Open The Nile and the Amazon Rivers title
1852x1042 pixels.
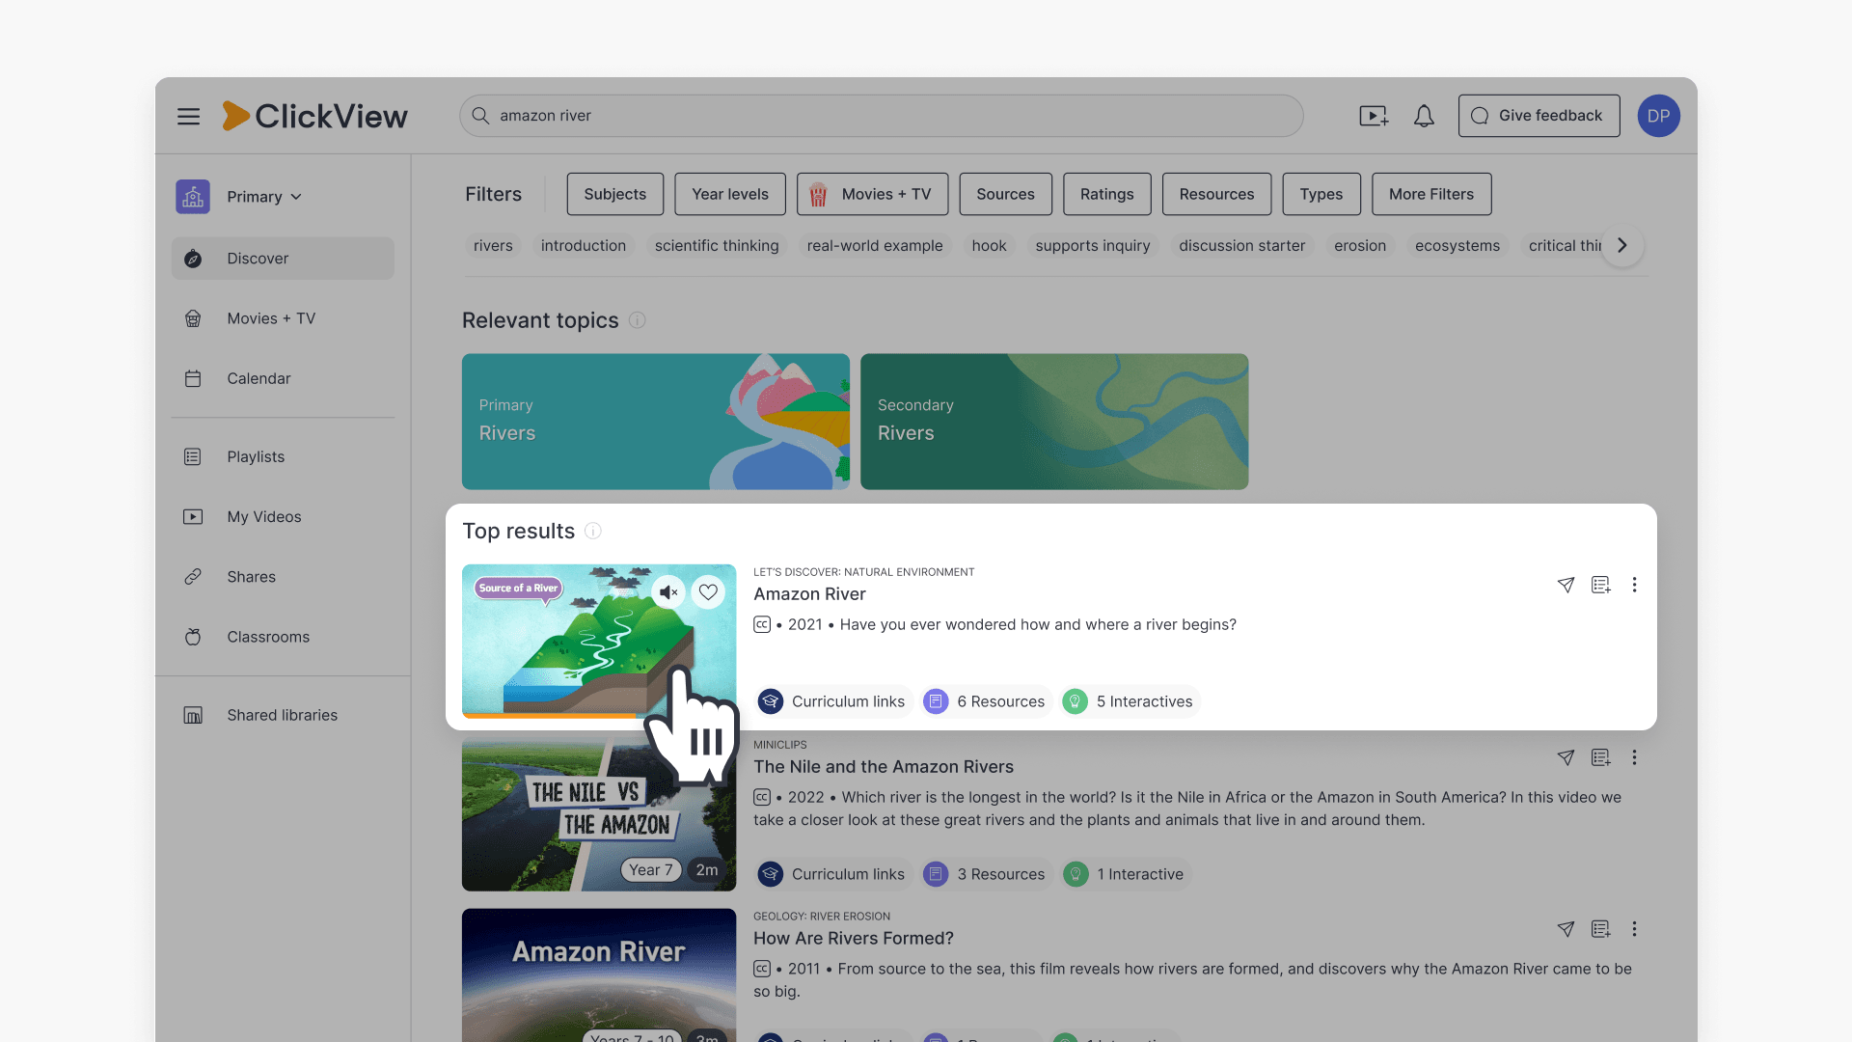coord(884,767)
